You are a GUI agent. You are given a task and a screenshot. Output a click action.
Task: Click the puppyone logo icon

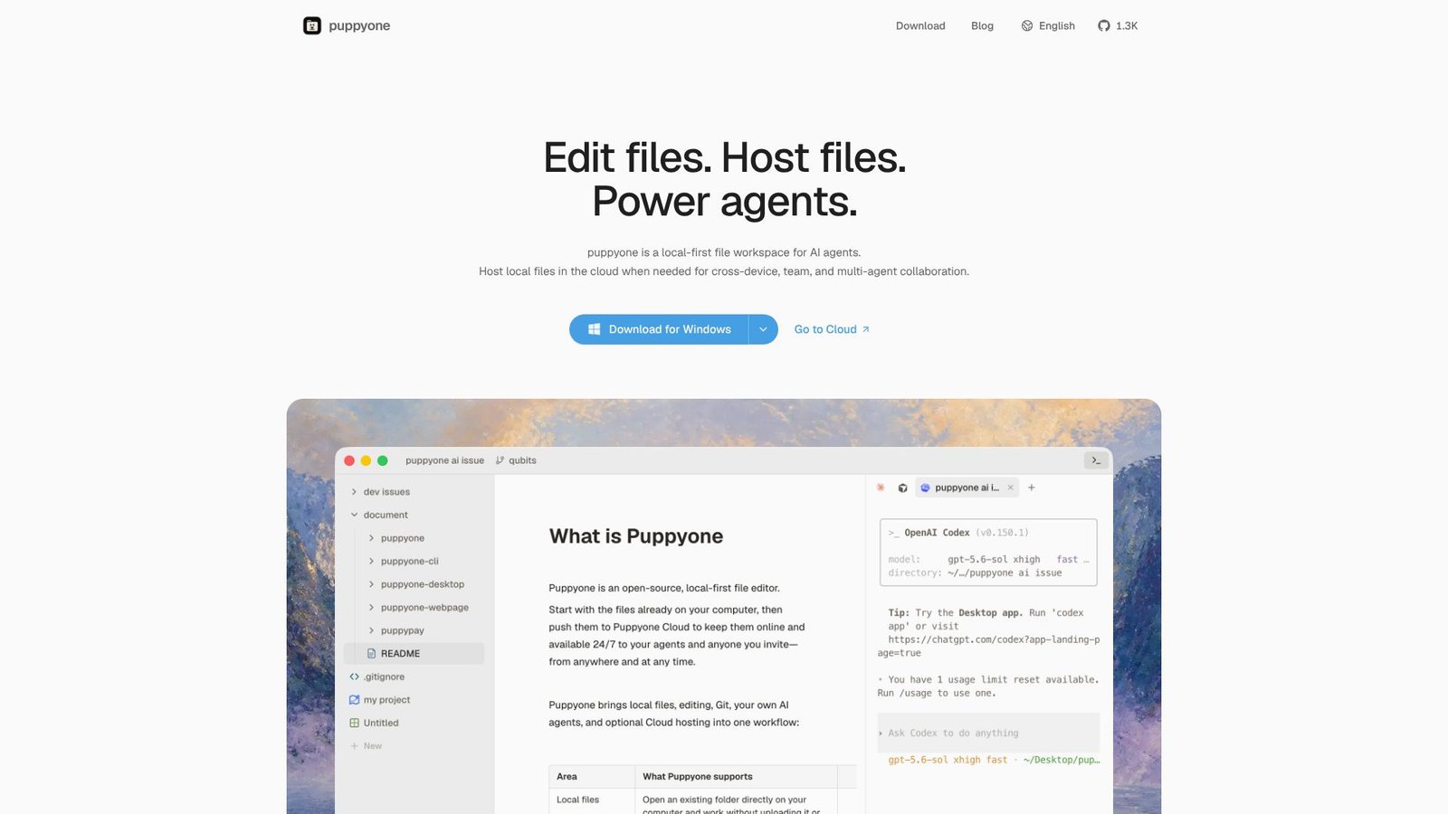click(x=312, y=25)
